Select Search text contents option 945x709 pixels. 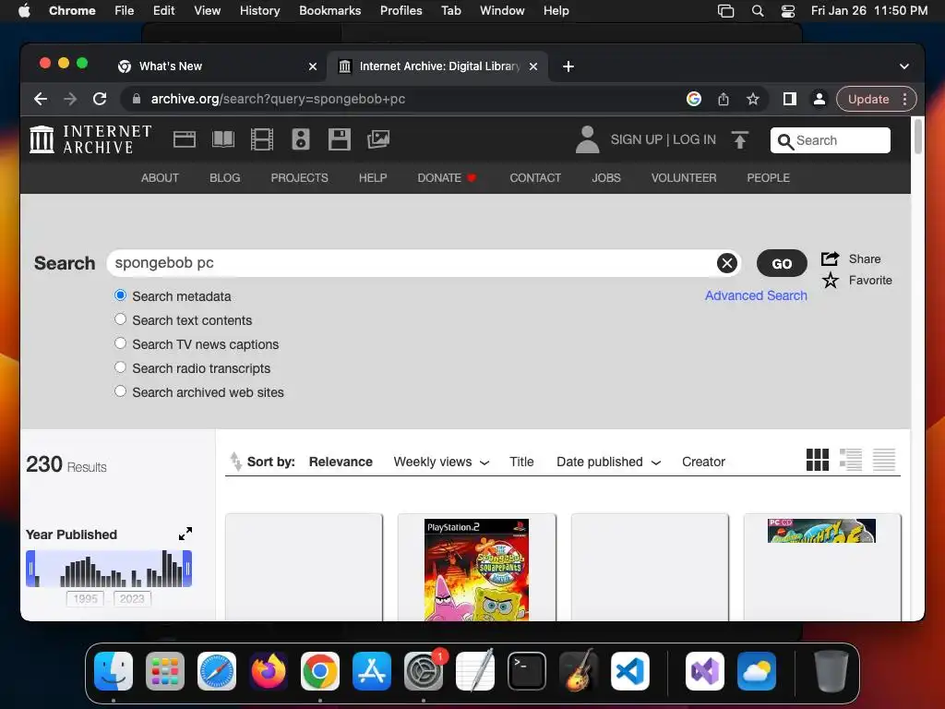tap(121, 319)
